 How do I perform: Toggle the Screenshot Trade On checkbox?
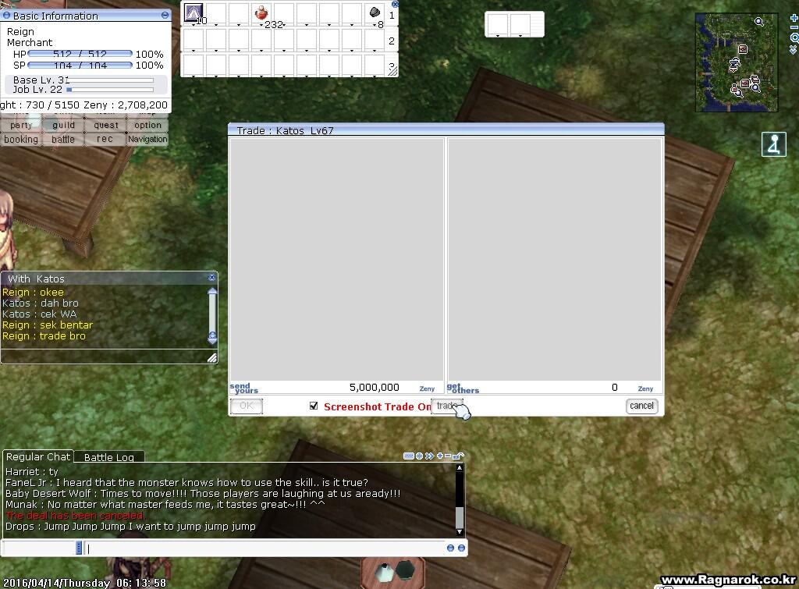click(314, 406)
